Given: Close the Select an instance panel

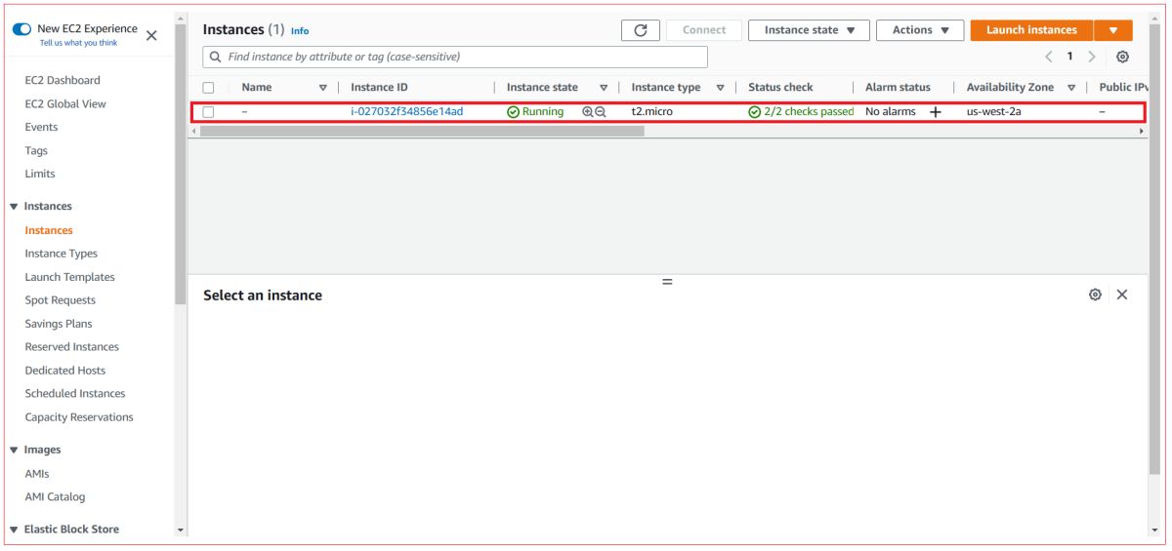Looking at the screenshot, I should (1121, 295).
